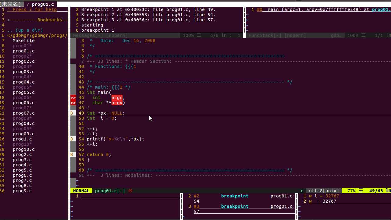Click the ☰ icon beside 77% in statusline

[361, 191]
